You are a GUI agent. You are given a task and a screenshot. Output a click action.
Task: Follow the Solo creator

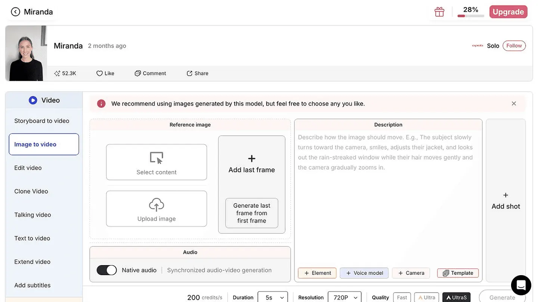pos(514,46)
